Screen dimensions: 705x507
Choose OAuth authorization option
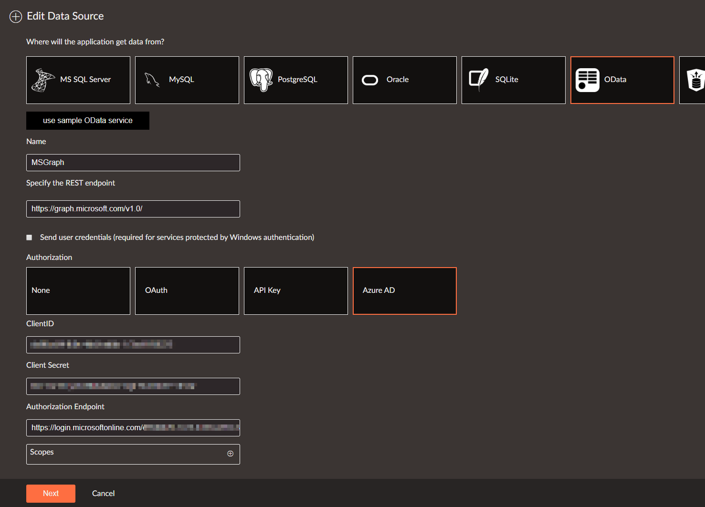click(x=187, y=291)
